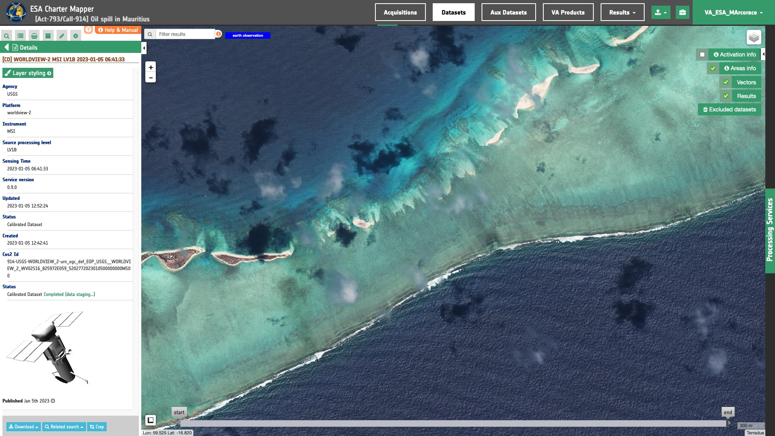Click the WorldView-2 satellite image

[x=46, y=348]
